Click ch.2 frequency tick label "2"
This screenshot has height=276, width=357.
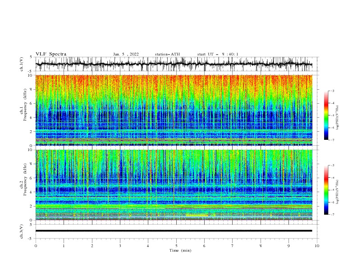pos(32,206)
